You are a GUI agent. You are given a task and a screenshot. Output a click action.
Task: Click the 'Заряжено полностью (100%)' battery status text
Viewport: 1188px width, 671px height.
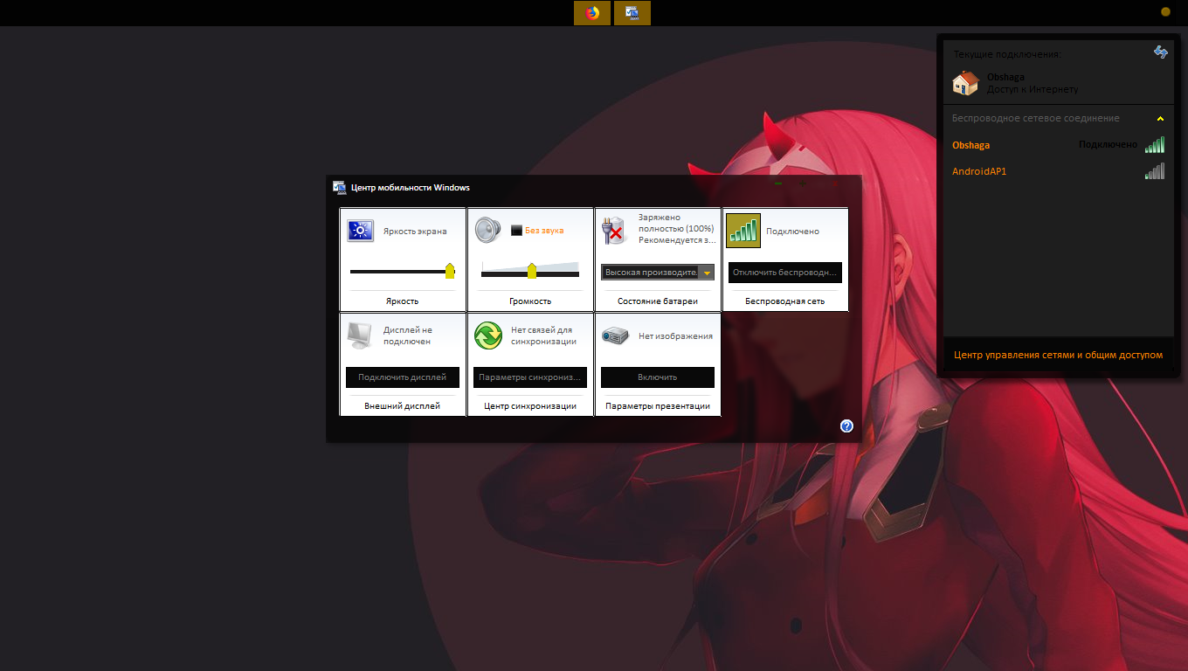677,223
